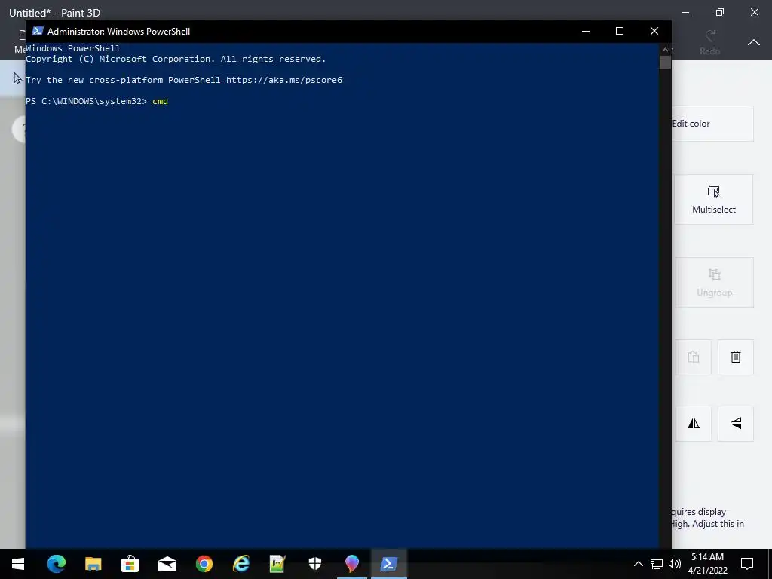Click Flip vertical icon in Paint 3D
Image resolution: width=772 pixels, height=579 pixels.
pos(736,424)
